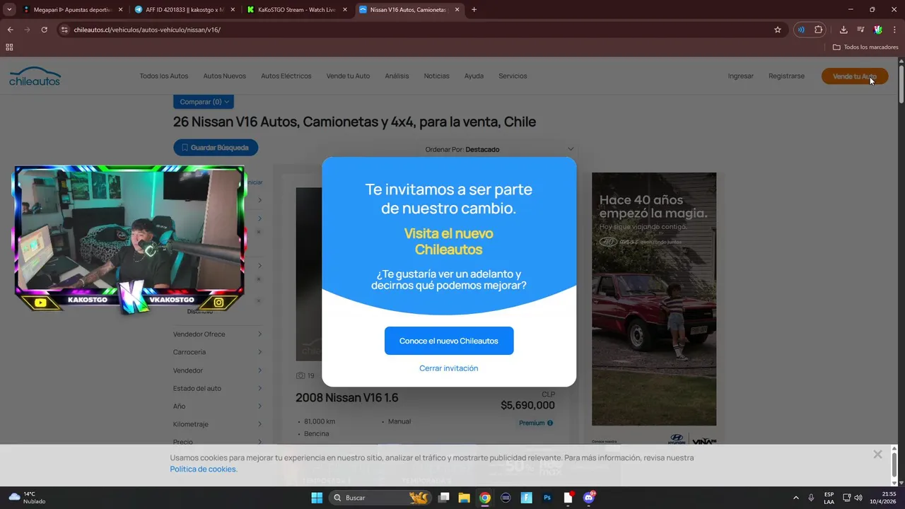Click Guardar Búsqueda button

[216, 148]
